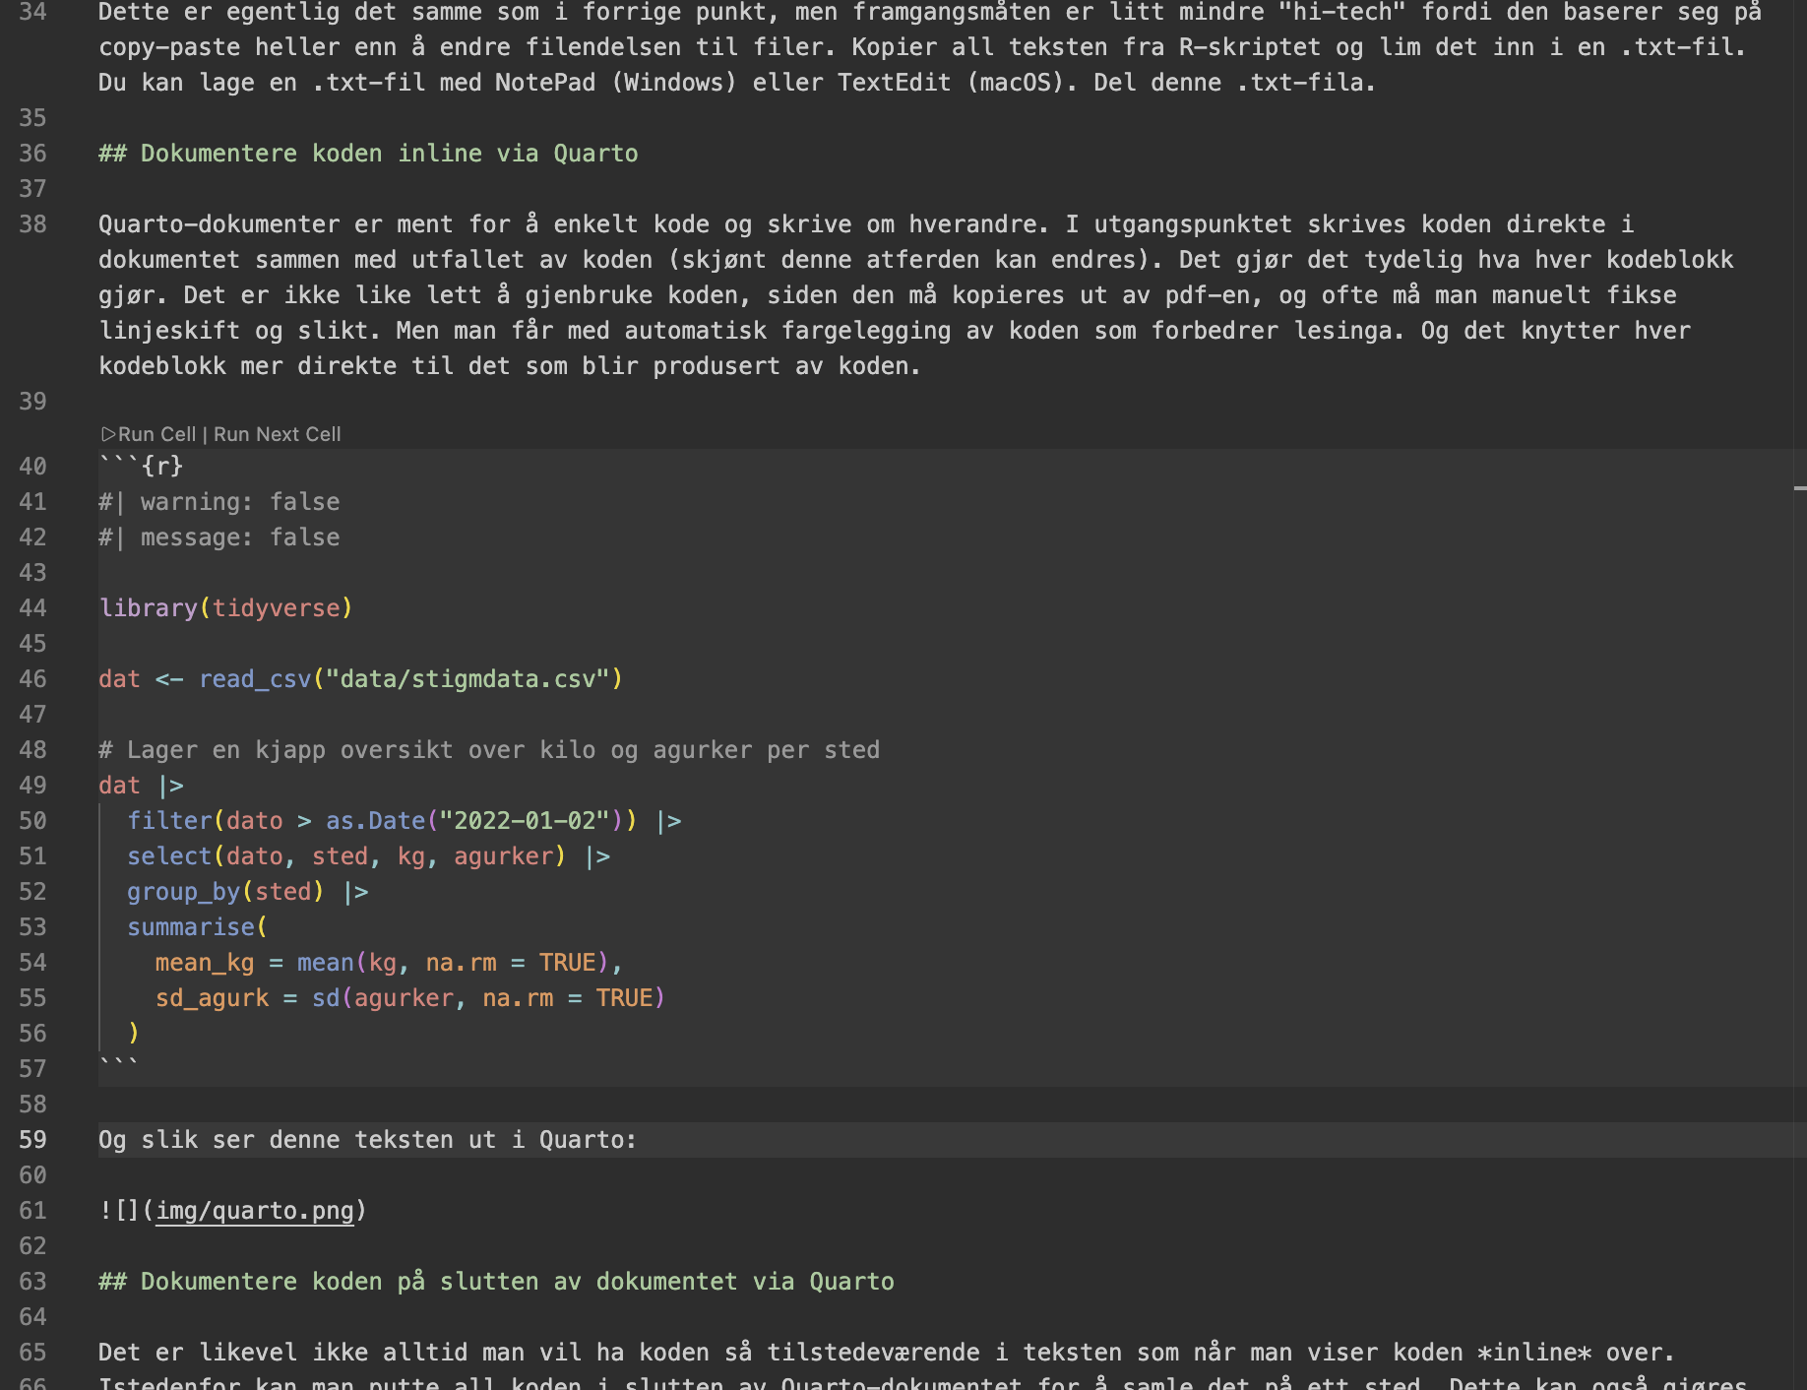
Task: Click the 'message: false' chunk option
Action: (x=239, y=537)
